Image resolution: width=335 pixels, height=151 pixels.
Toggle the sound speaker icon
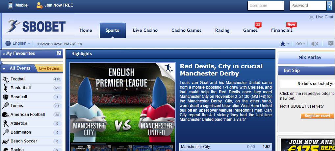315,44
